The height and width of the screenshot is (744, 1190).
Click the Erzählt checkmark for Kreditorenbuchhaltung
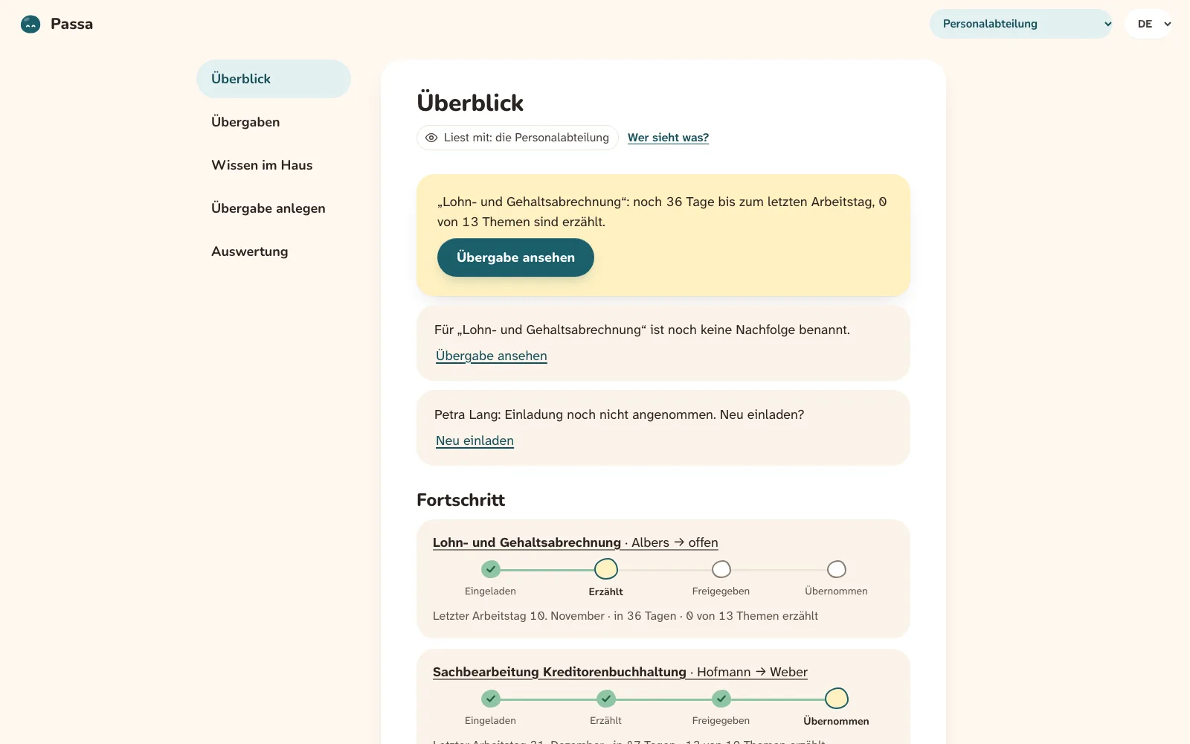click(x=606, y=699)
